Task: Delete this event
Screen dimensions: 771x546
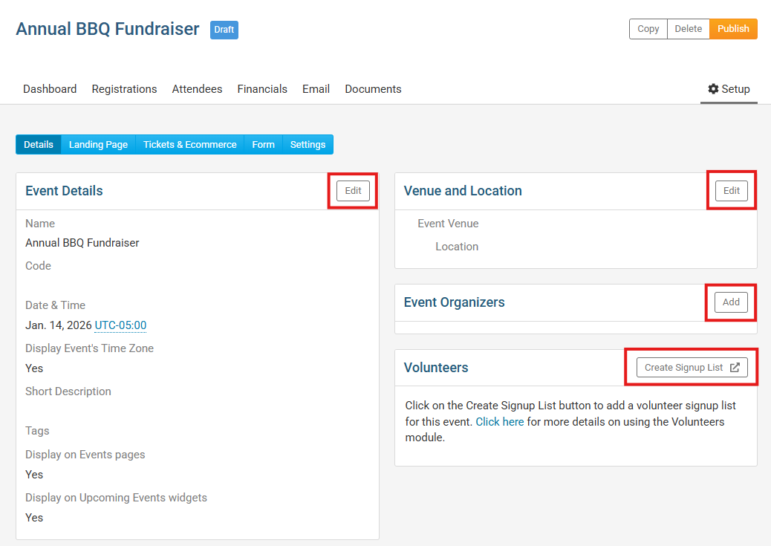Action: (x=688, y=29)
